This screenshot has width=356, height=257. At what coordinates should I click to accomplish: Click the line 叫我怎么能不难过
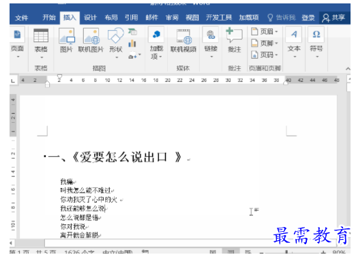point(85,190)
